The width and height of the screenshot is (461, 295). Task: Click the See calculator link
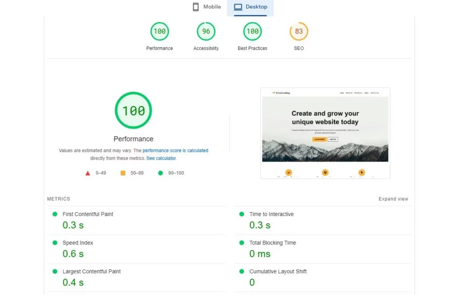pos(161,158)
